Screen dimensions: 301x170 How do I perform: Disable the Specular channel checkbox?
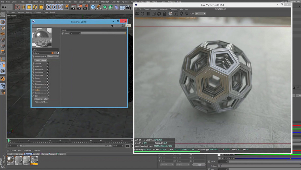(48, 66)
